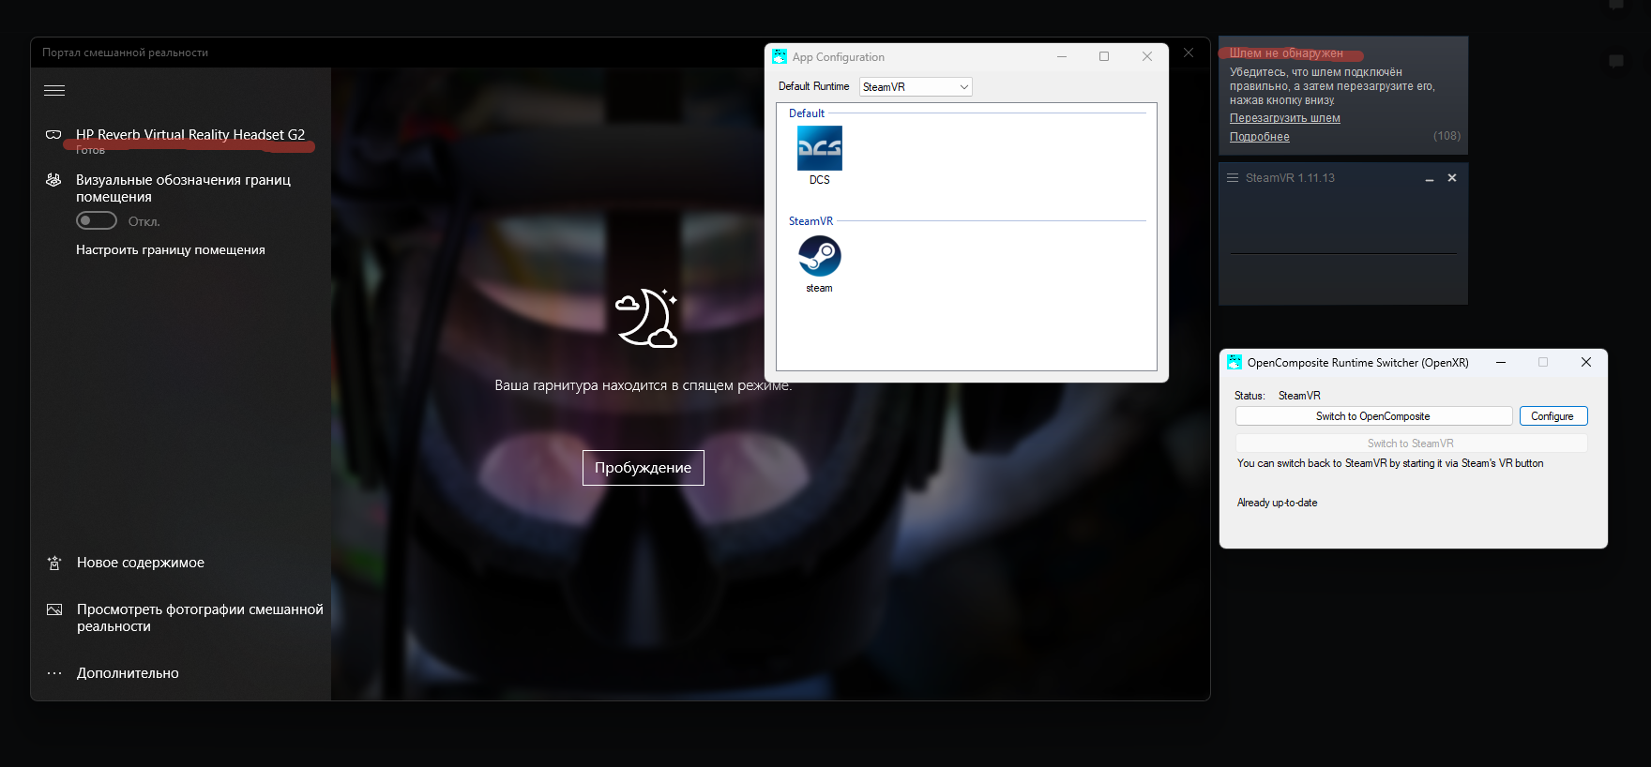Click the "Status: SteamVR" label in OpenComposite
Screen dimensions: 1651x767
1278,396
